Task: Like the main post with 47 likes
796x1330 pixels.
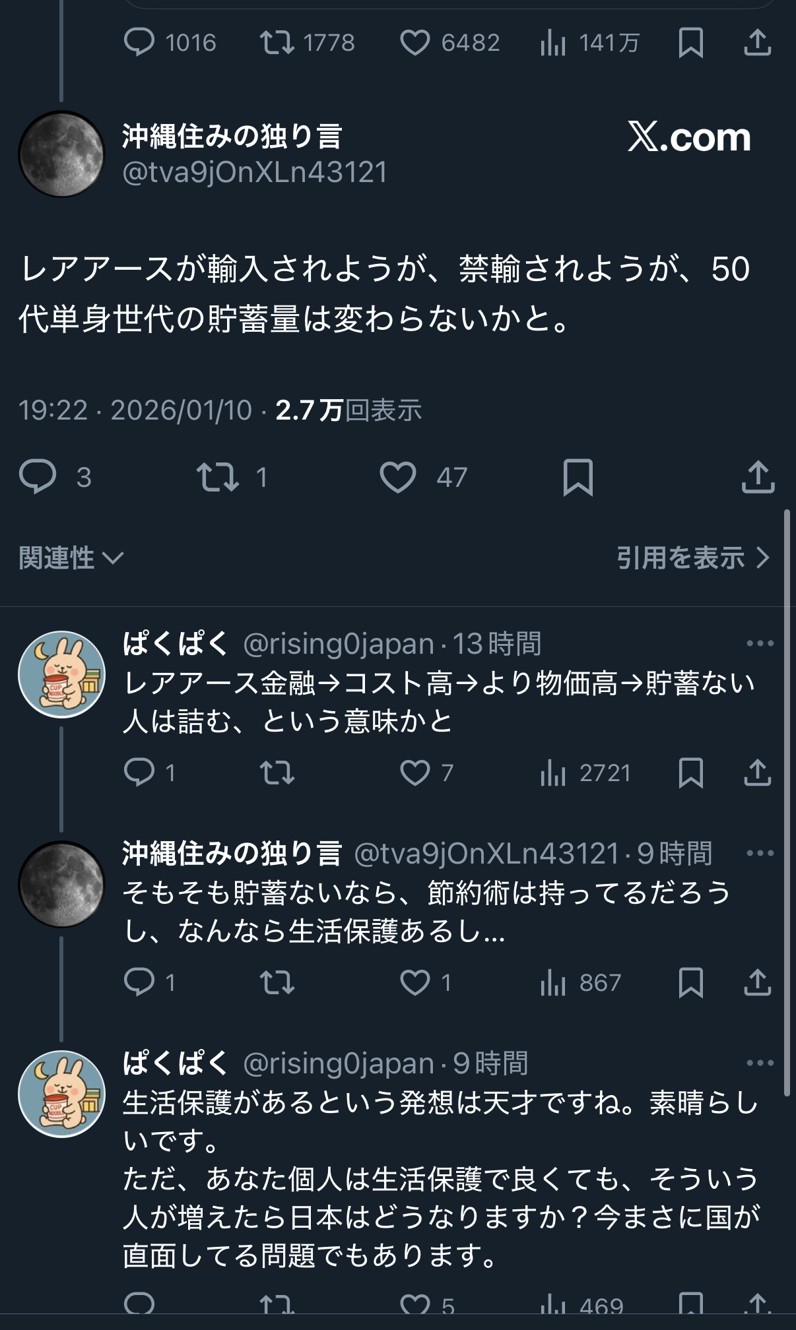Action: 398,477
